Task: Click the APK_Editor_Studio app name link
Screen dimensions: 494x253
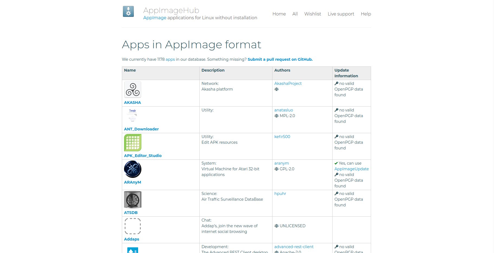Action: click(143, 156)
